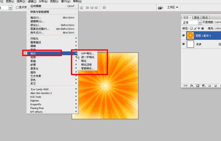Viewport: 221px width, 141px height.
Task: Toggle visibility of 背景 layer
Action: click(184, 44)
